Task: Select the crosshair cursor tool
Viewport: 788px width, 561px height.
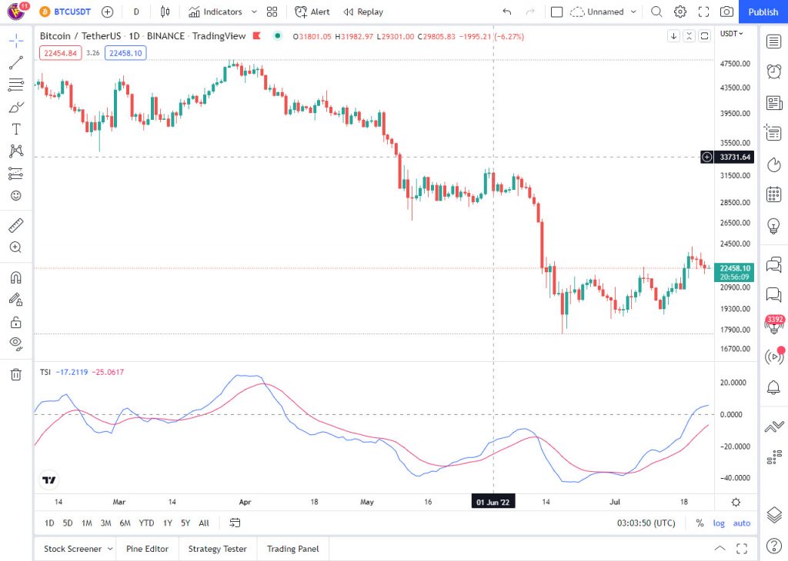Action: pyautogui.click(x=16, y=41)
